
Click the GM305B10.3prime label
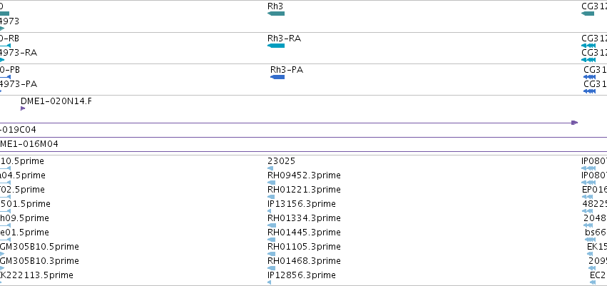click(x=39, y=261)
